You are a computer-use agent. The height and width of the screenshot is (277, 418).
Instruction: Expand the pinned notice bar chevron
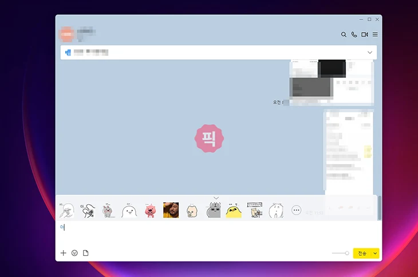(370, 53)
